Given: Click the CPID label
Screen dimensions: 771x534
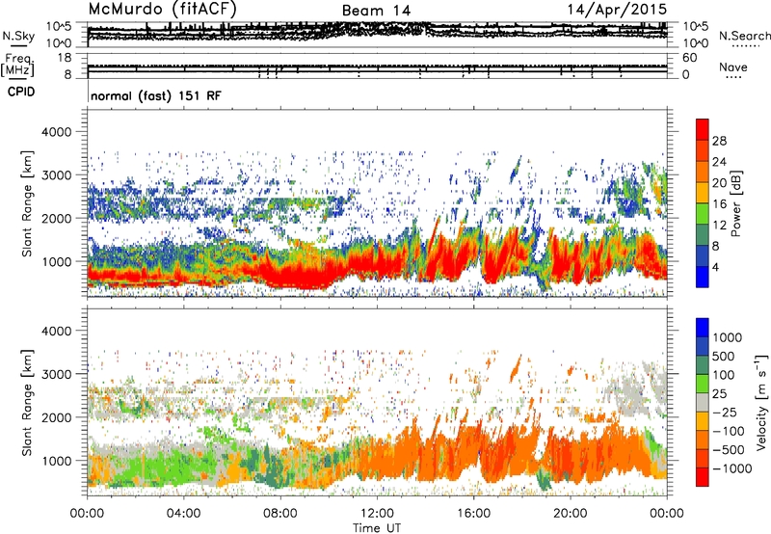Looking at the screenshot, I should (21, 92).
